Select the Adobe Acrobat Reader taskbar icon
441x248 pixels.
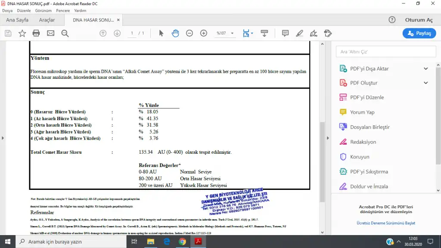point(198,242)
